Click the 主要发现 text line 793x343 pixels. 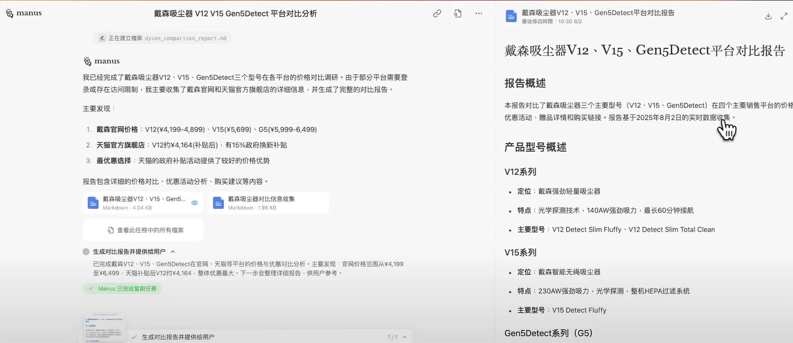(99, 109)
